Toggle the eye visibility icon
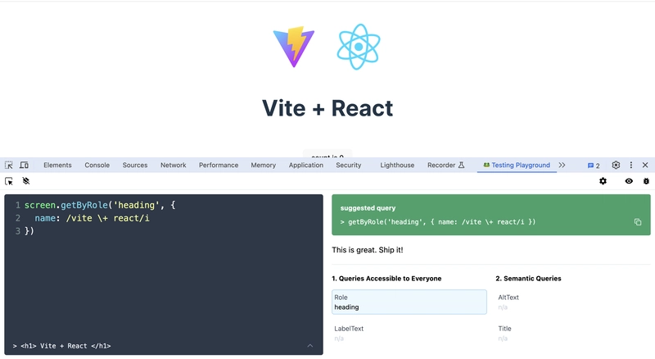655x359 pixels. pos(629,181)
